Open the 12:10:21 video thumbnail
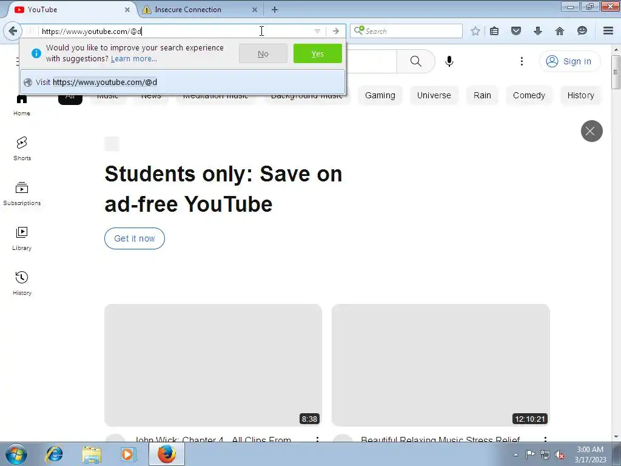Viewport: 621px width, 466px height. point(440,365)
